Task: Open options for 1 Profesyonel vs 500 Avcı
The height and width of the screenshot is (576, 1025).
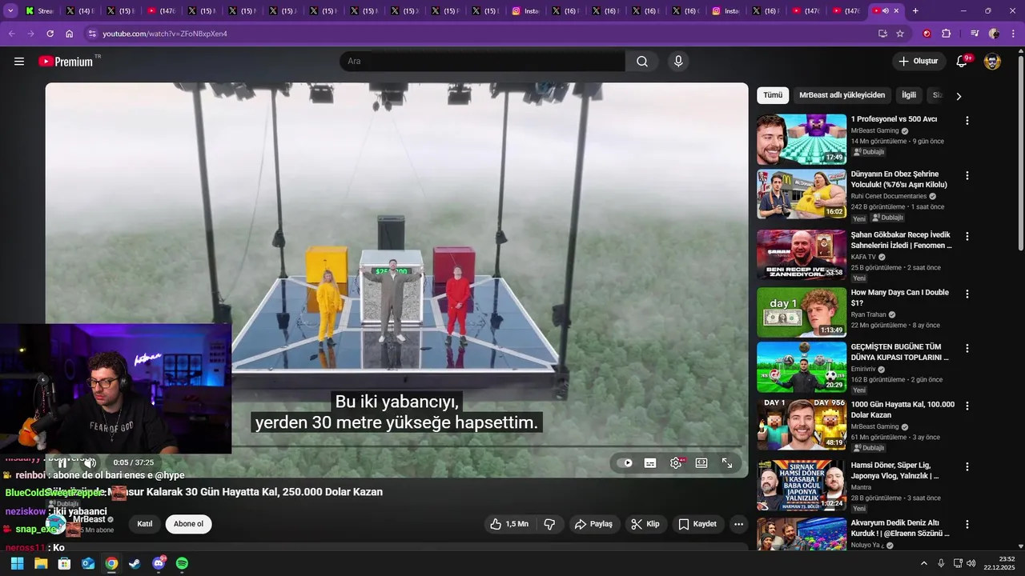Action: [967, 121]
